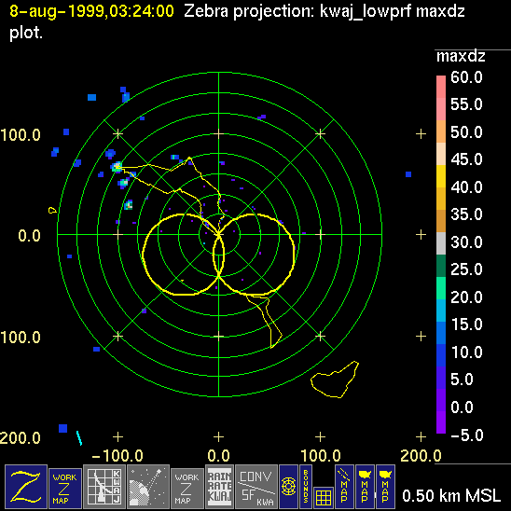This screenshot has width=511, height=511.
Task: Open the gray WORK Z MAP icon
Action: click(187, 489)
